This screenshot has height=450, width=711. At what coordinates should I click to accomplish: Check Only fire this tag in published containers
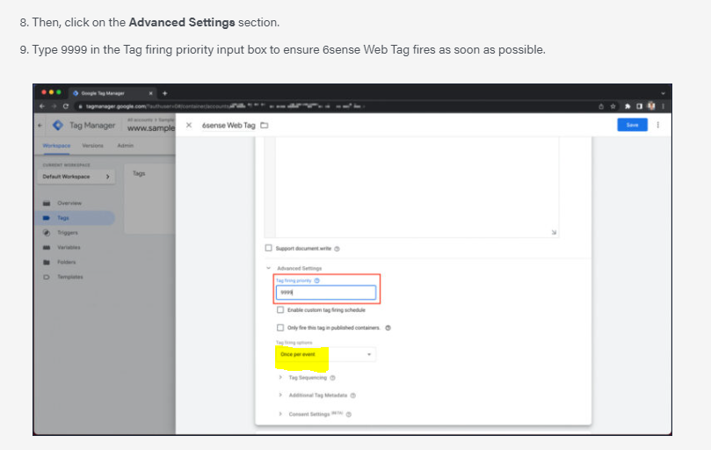[x=280, y=328]
